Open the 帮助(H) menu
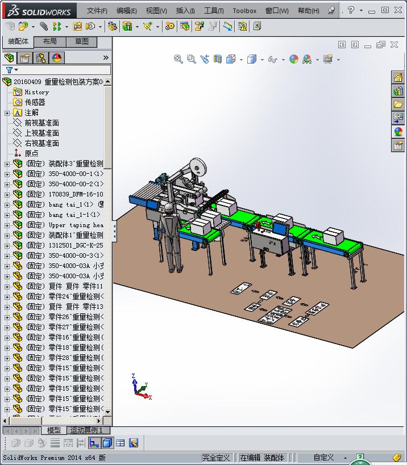The image size is (407, 465). (309, 11)
